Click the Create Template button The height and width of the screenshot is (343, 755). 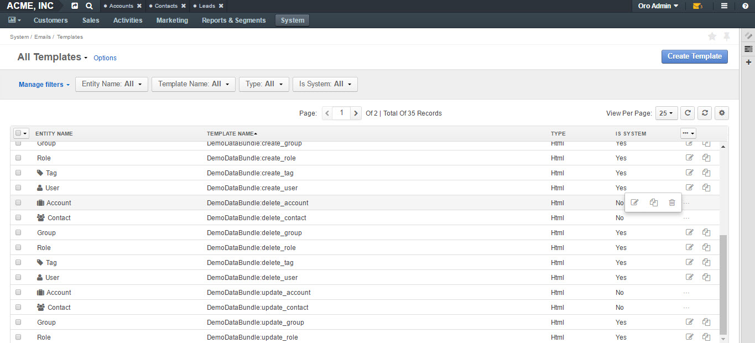coord(695,56)
